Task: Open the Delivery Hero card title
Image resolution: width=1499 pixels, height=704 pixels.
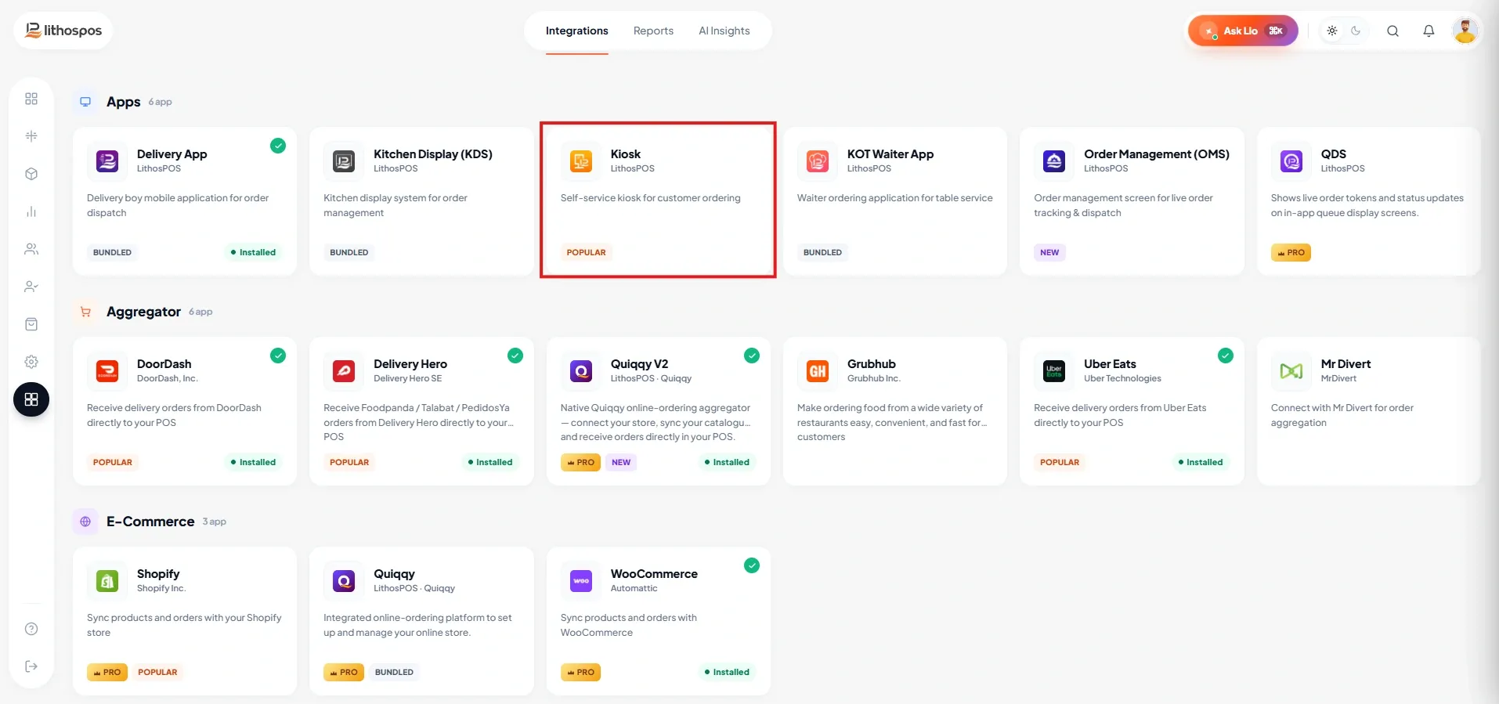Action: (410, 364)
